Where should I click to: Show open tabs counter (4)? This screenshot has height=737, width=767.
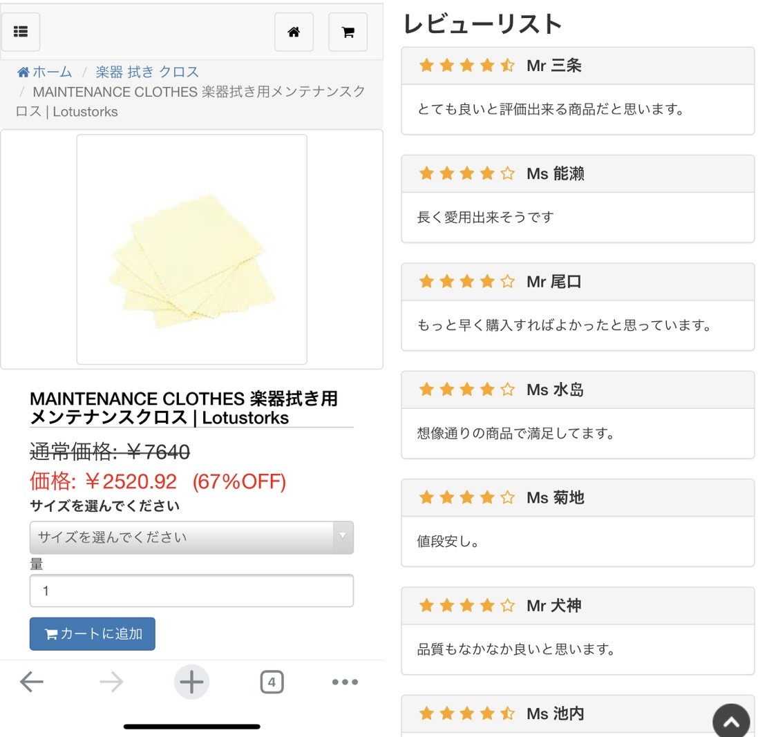point(272,682)
